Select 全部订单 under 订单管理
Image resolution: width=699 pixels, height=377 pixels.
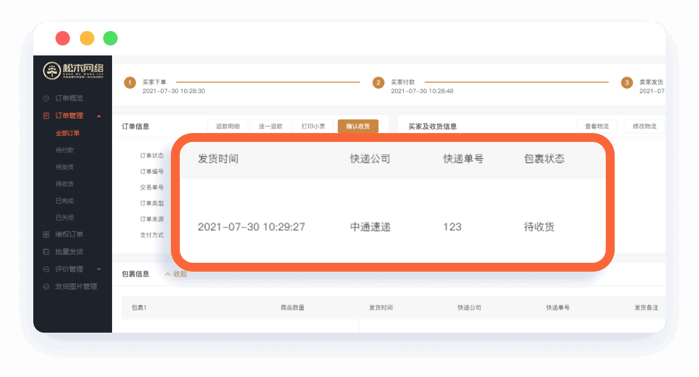pos(67,133)
